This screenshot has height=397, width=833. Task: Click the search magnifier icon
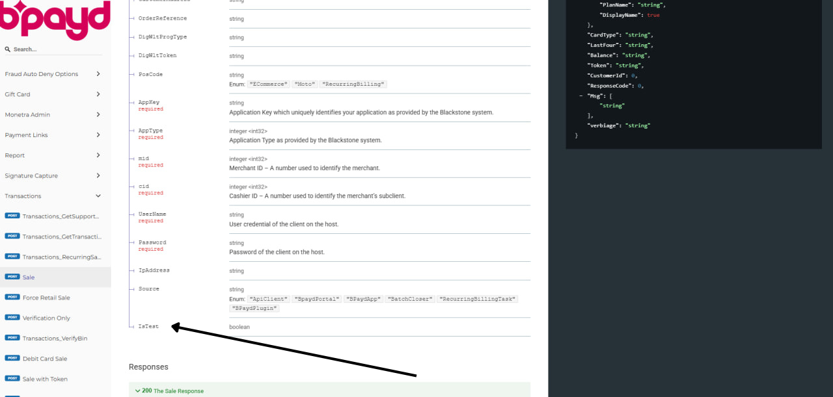point(8,49)
